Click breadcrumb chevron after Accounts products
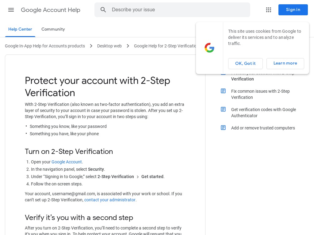Image resolution: width=314 pixels, height=235 pixels. coord(91,46)
